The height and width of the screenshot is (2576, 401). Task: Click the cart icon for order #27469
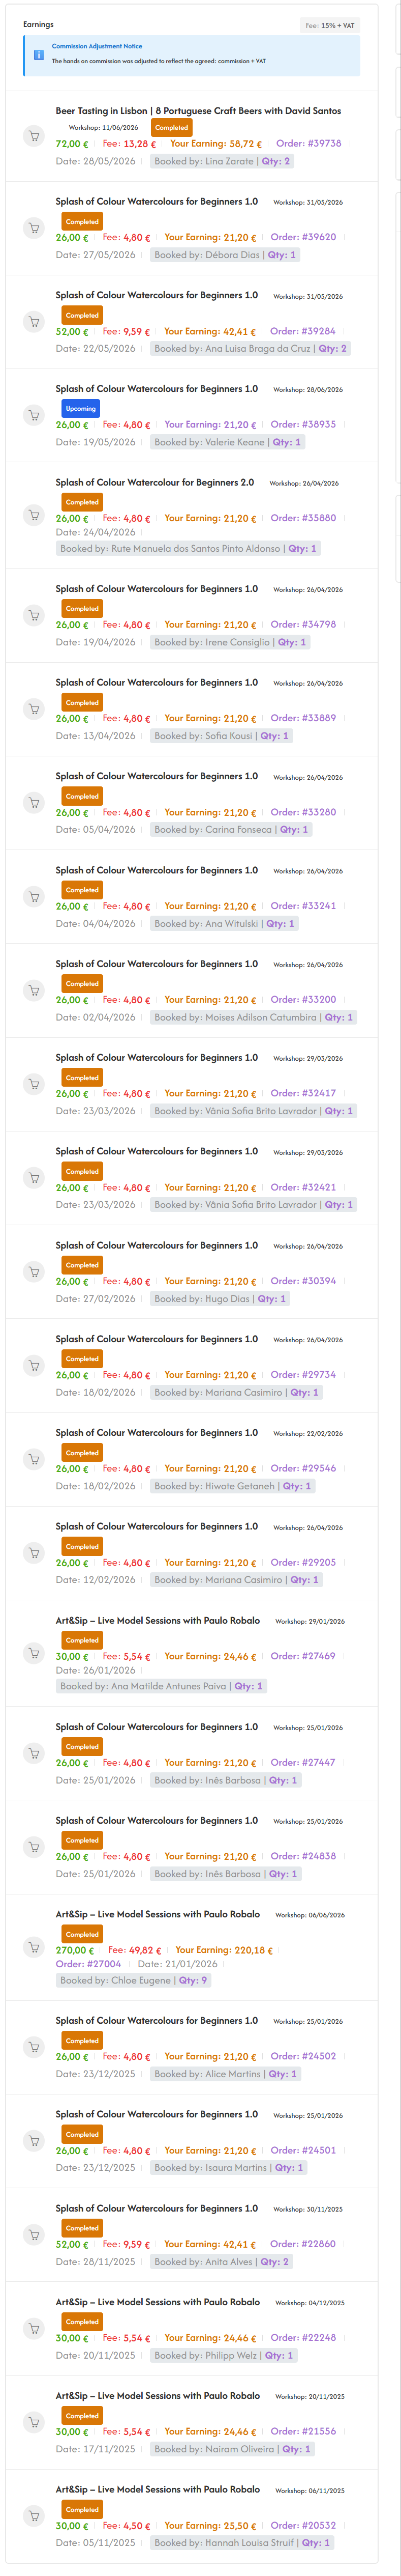coord(34,1653)
